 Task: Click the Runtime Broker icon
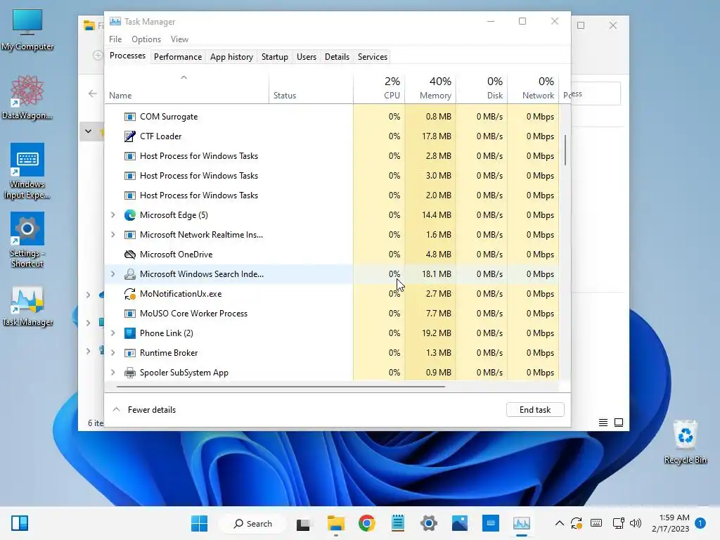point(130,353)
